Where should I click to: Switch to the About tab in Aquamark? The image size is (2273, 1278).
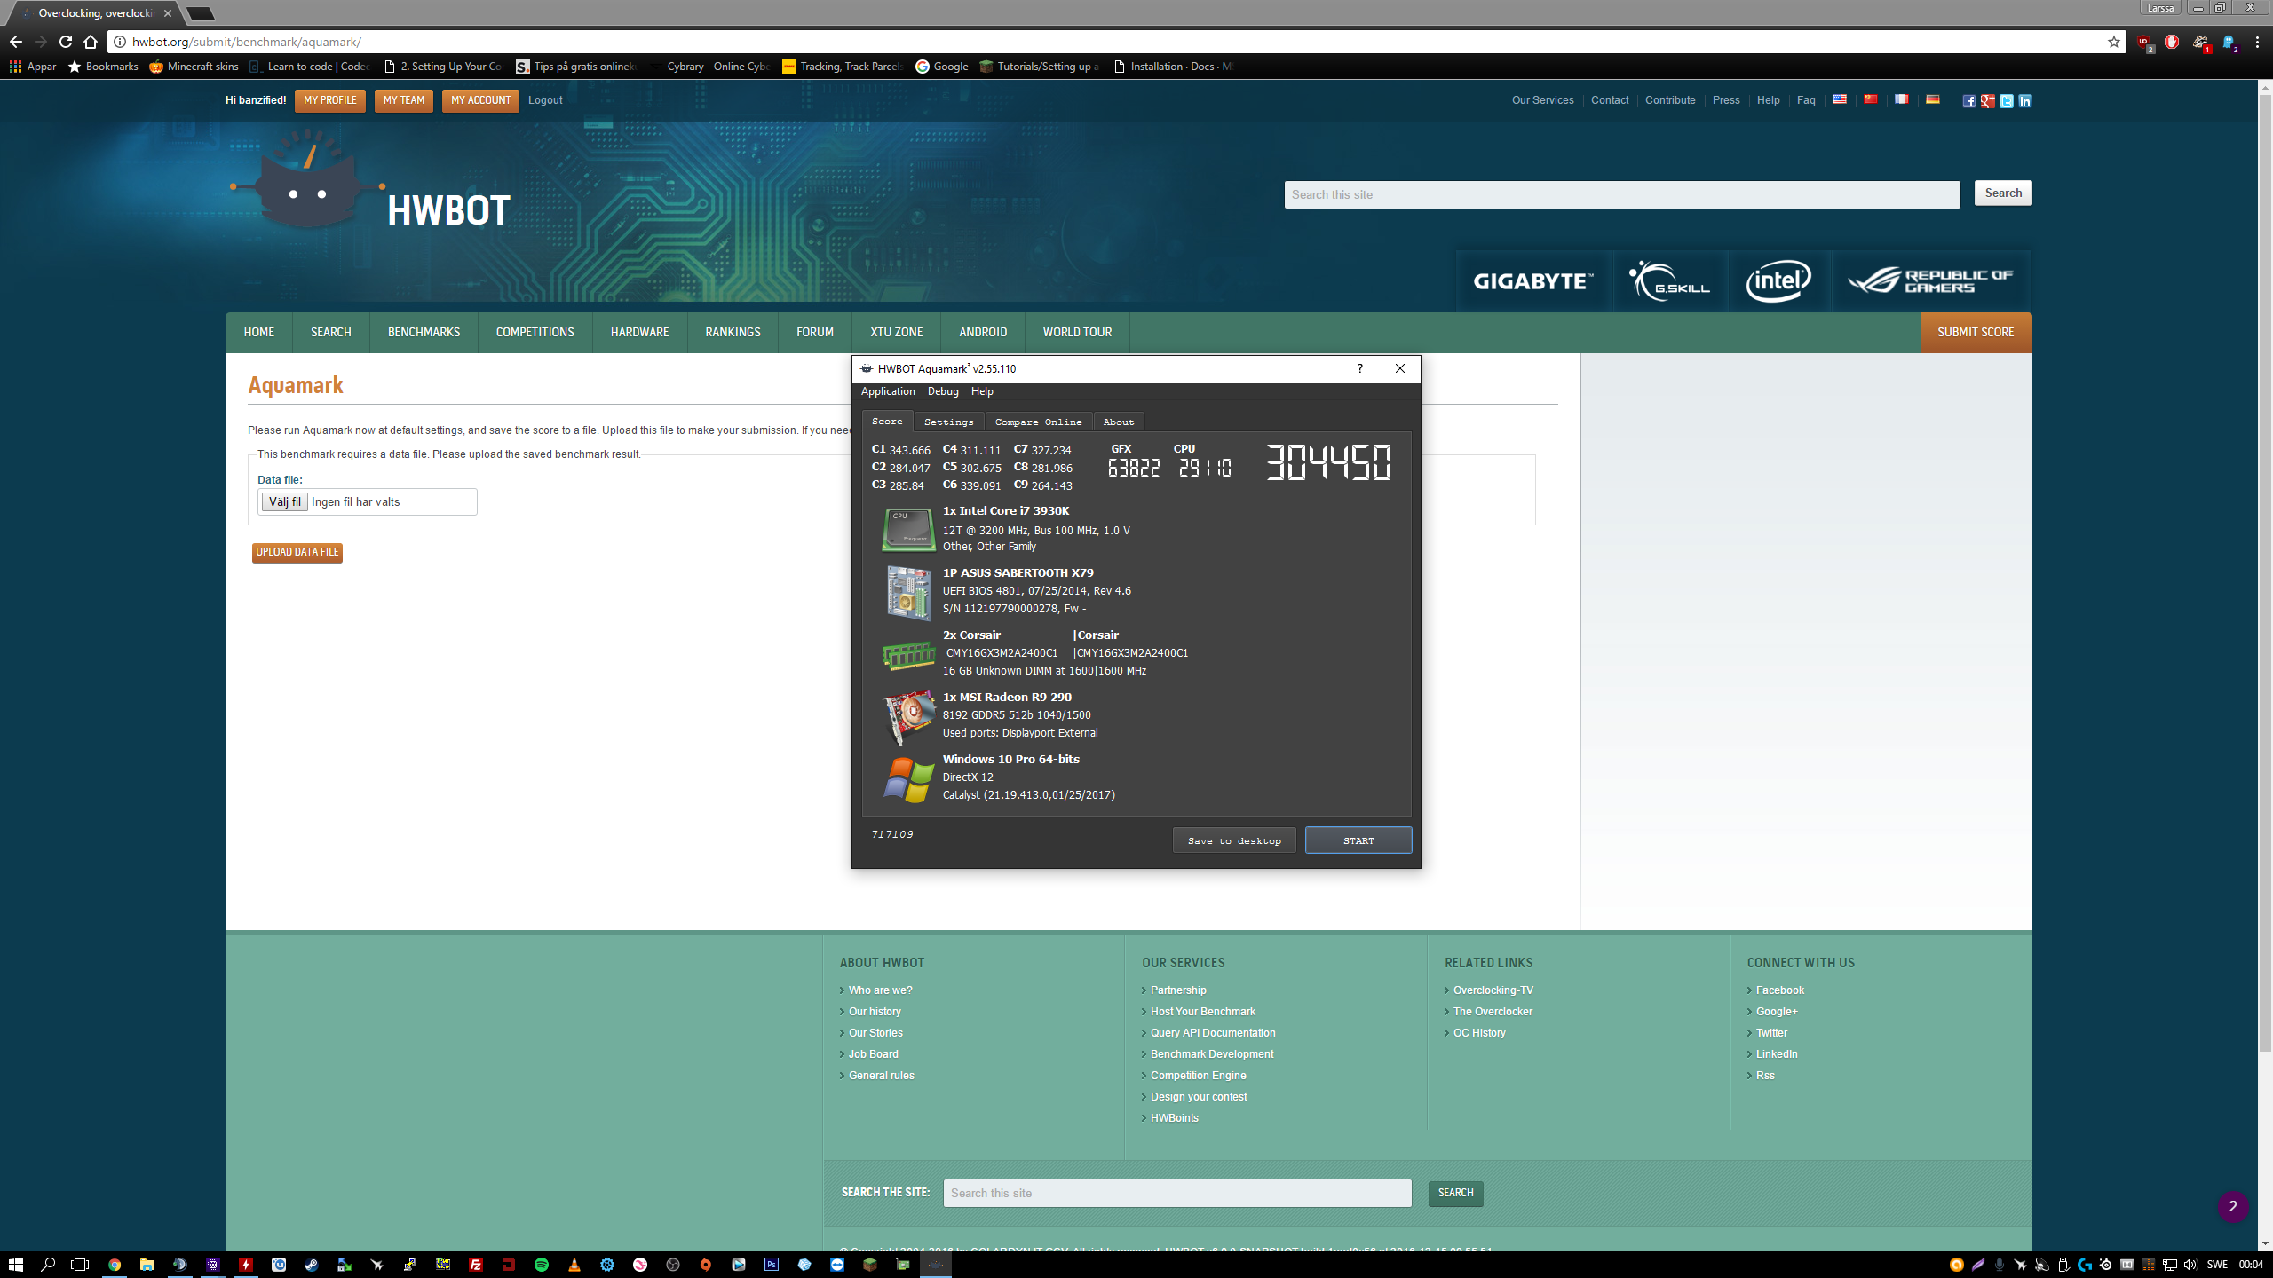(1119, 422)
